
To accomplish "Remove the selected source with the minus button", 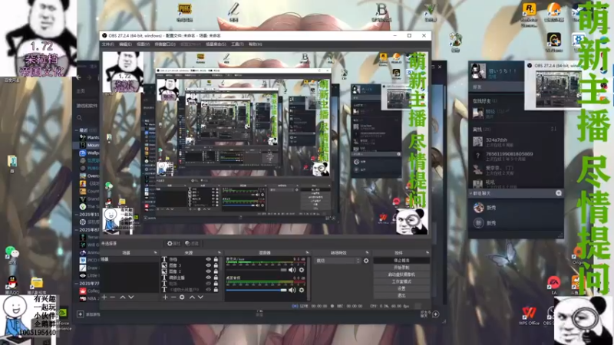I will click(173, 297).
